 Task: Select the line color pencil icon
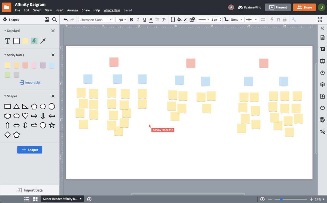pyautogui.click(x=186, y=19)
